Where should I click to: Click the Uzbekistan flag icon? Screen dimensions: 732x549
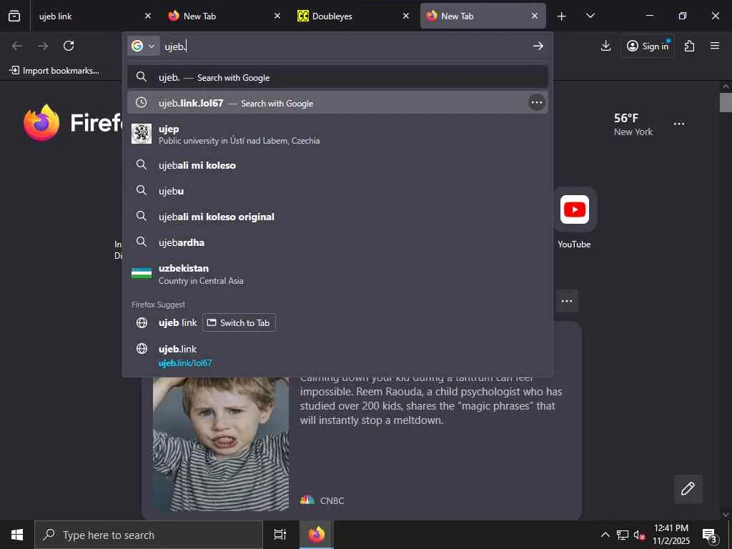[x=142, y=274]
